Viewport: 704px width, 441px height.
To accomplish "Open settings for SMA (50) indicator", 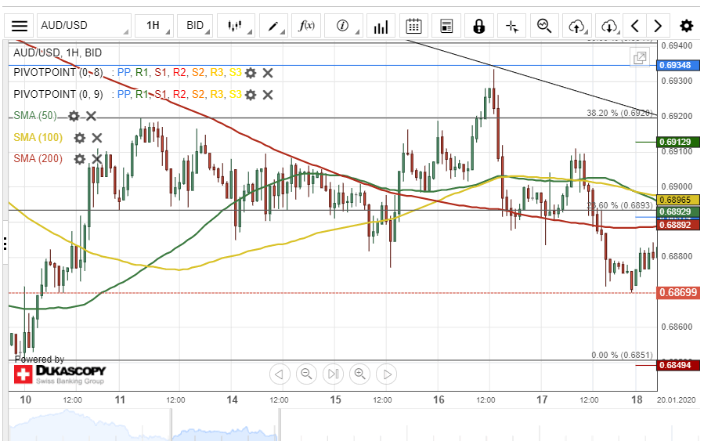I will [74, 116].
